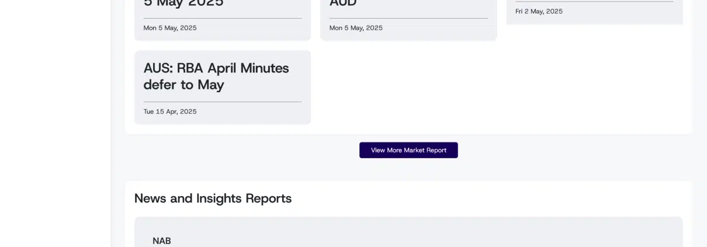Viewport: 707px width, 247px height.
Task: Click the divider line under 5 May 2025 title
Action: tap(223, 19)
